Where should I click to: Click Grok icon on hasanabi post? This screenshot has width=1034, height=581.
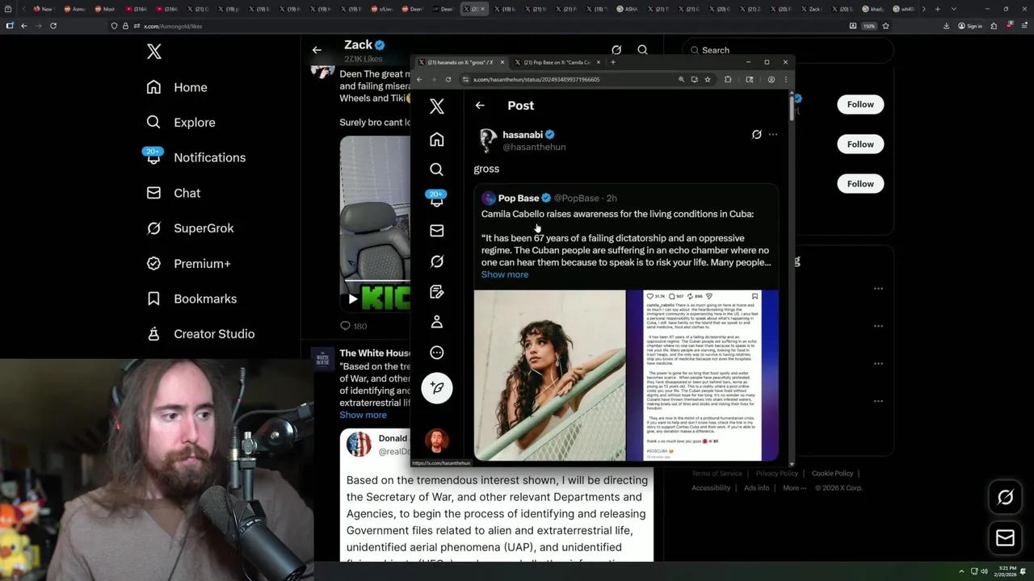(x=756, y=135)
